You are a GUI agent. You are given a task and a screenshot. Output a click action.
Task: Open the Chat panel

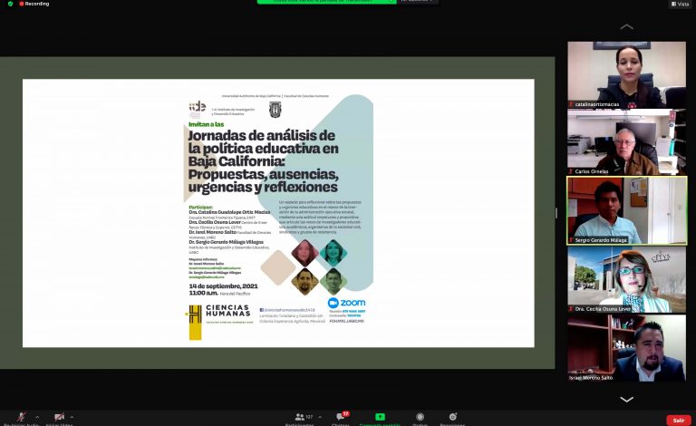coord(342,418)
